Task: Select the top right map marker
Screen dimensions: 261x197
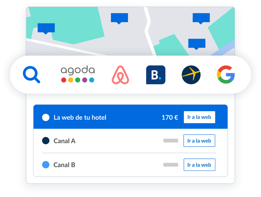Action: pos(201,19)
